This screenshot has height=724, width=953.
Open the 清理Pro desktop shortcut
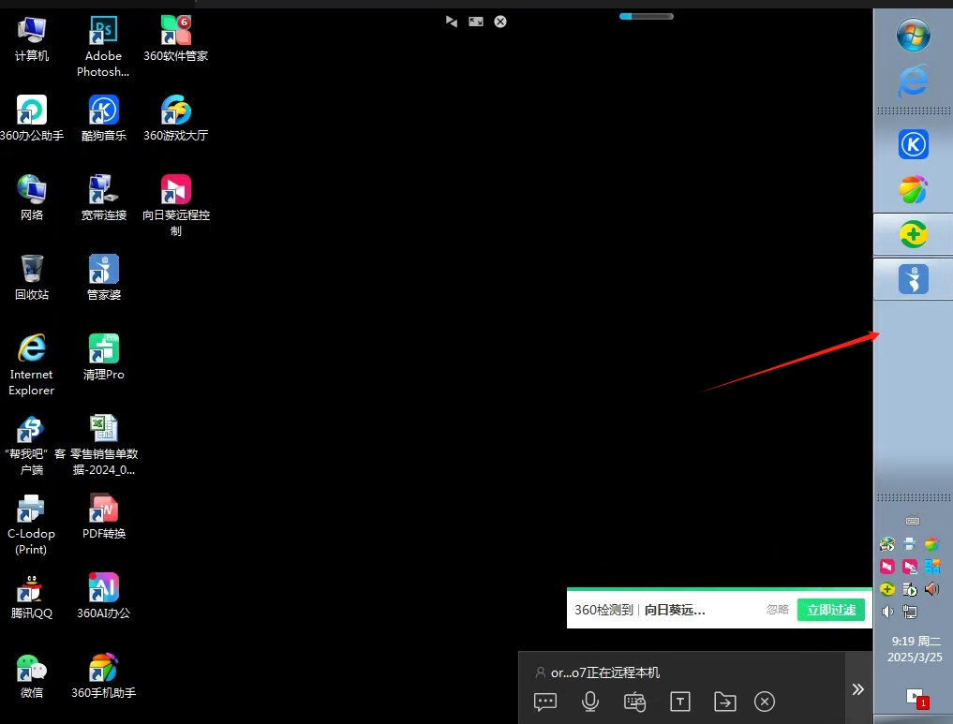[103, 357]
